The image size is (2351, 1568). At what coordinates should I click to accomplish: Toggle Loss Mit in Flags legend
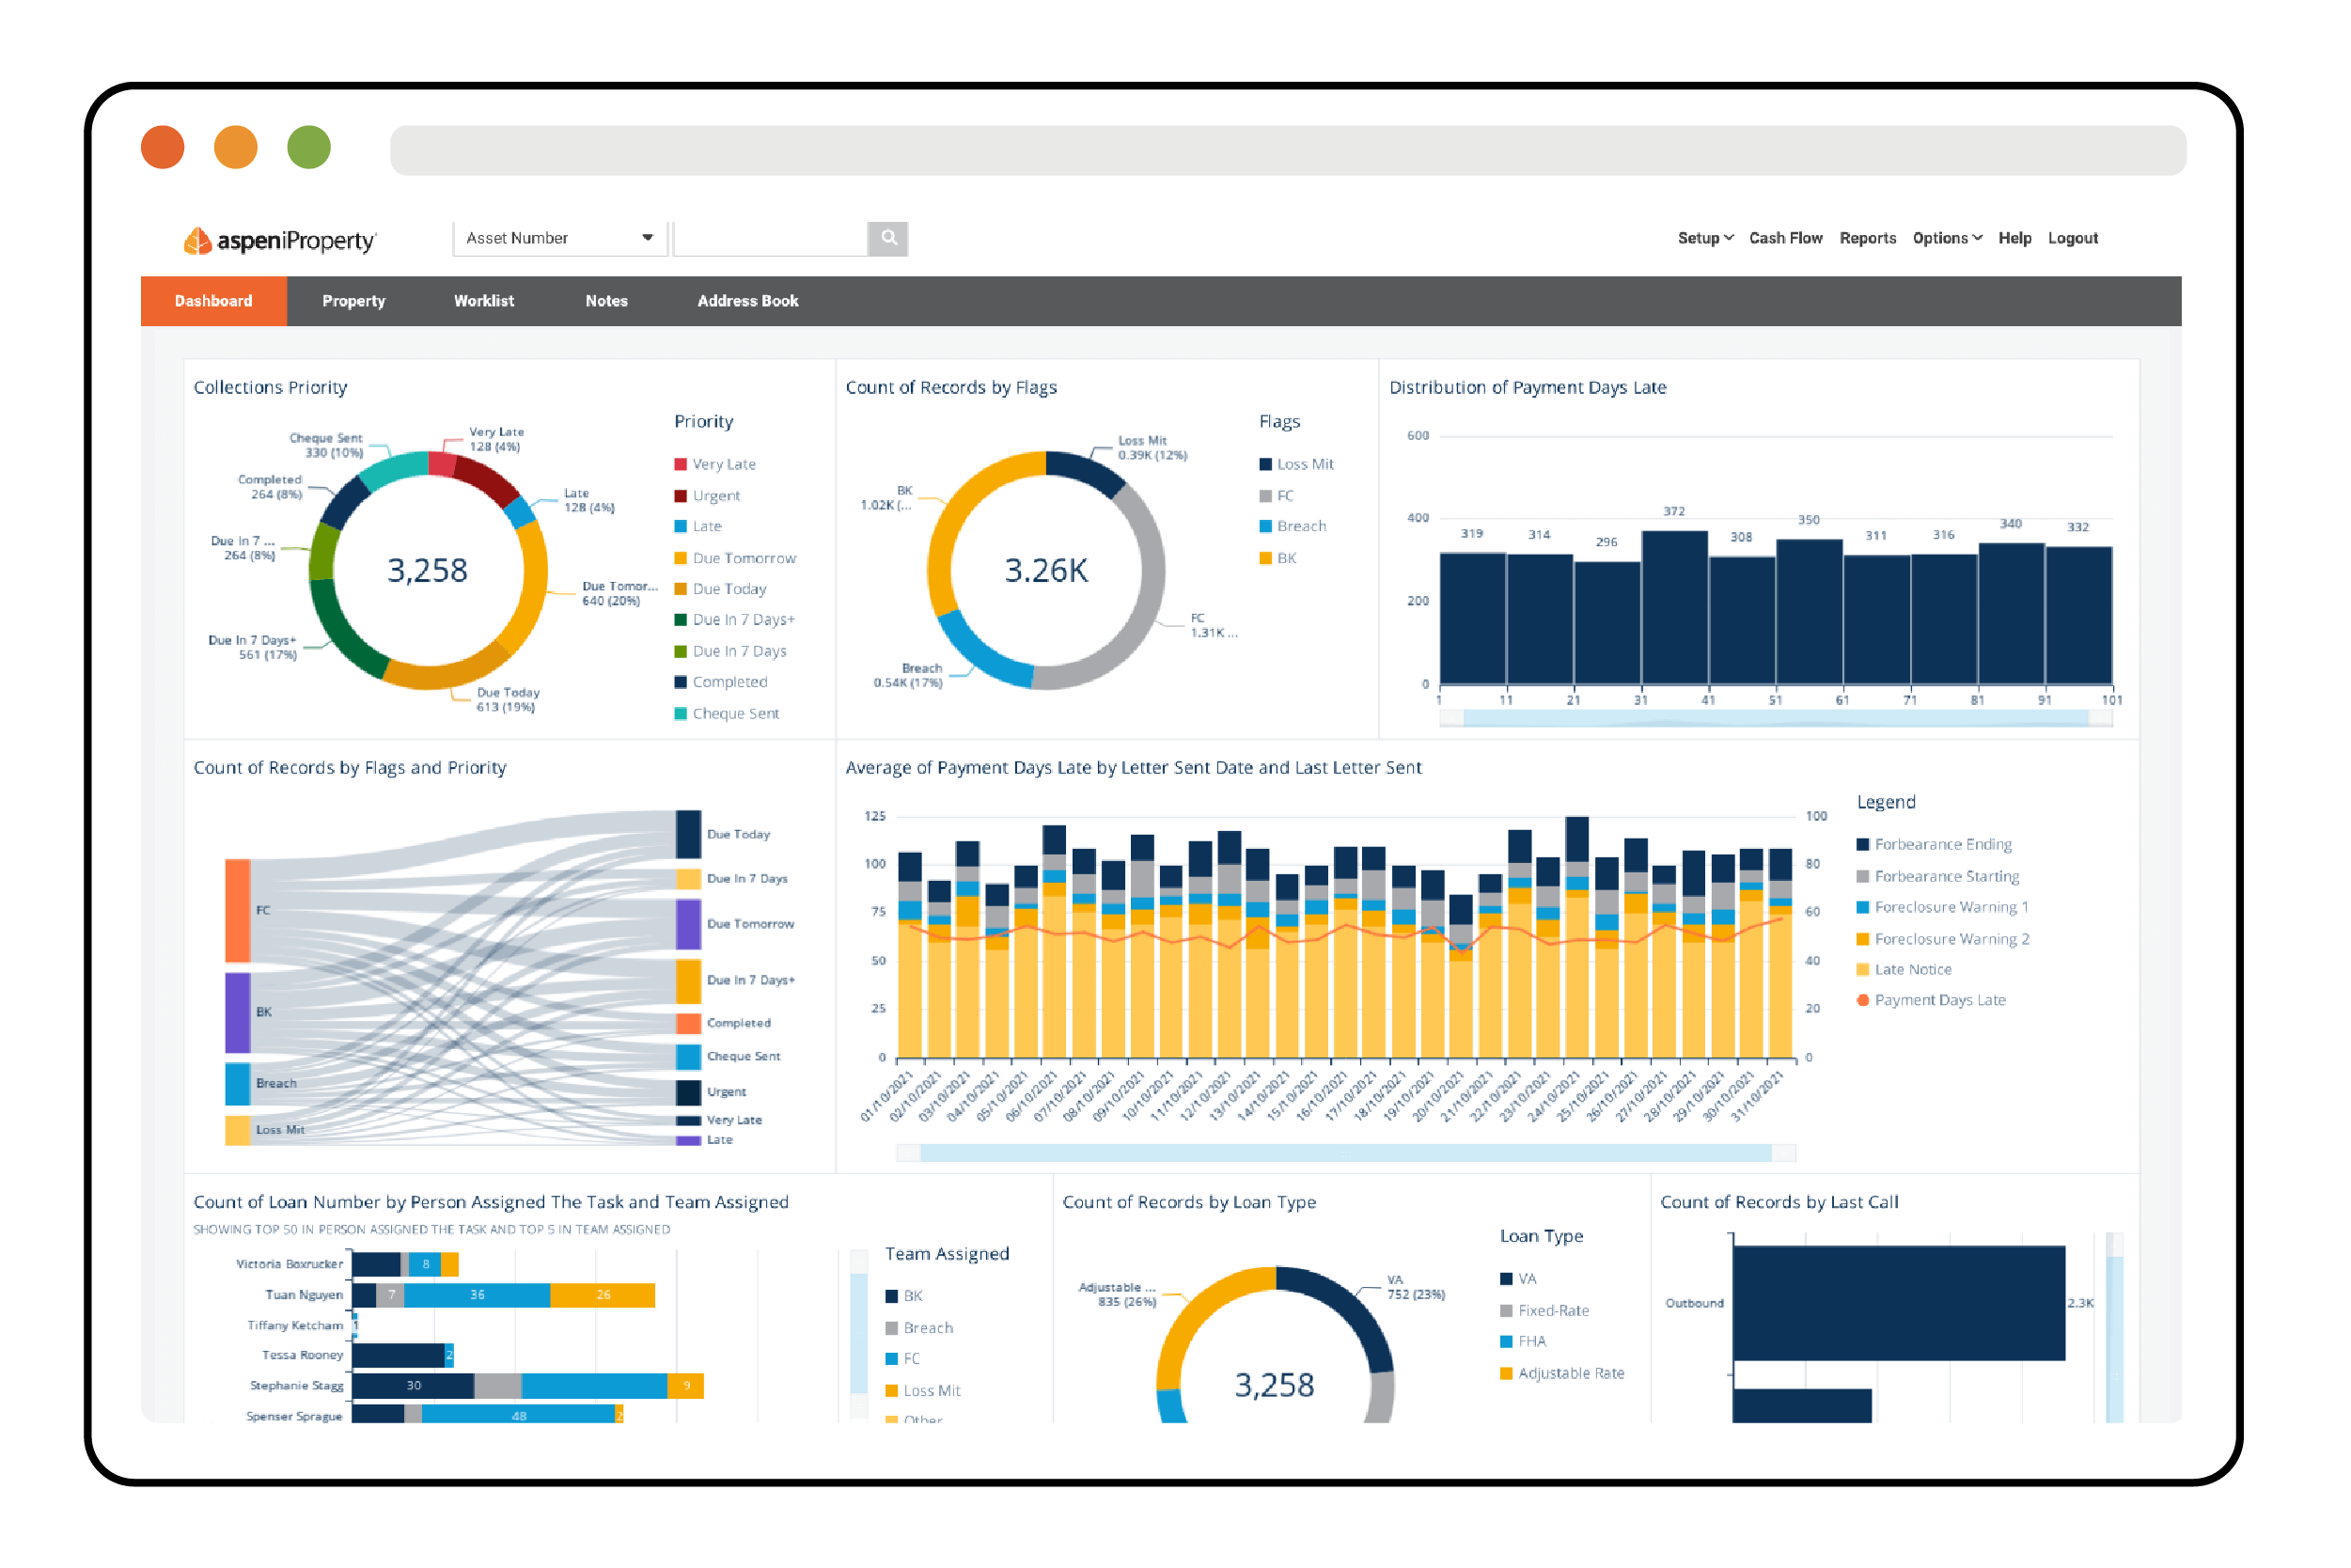tap(1296, 464)
